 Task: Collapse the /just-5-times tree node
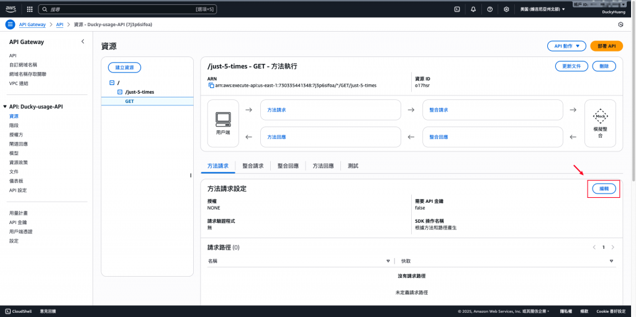pyautogui.click(x=120, y=92)
